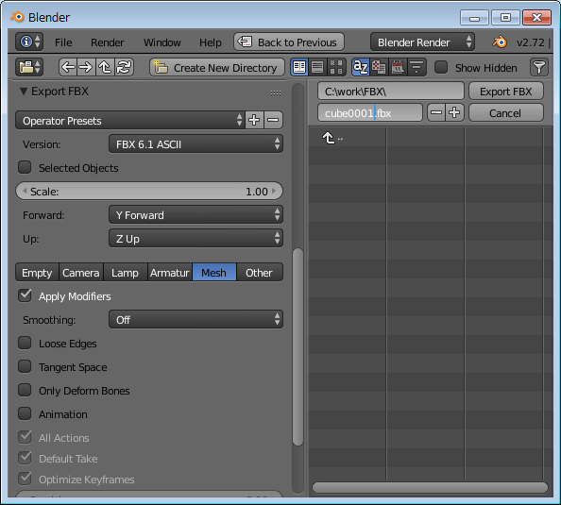Open the Blender Render engine dropdown
Screen dimensions: 561x505
tap(422, 42)
